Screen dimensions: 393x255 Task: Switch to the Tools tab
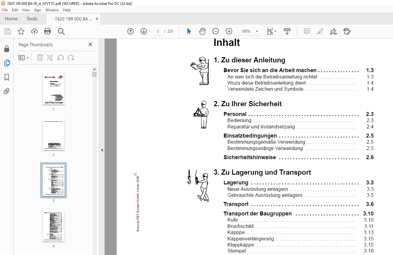point(32,19)
